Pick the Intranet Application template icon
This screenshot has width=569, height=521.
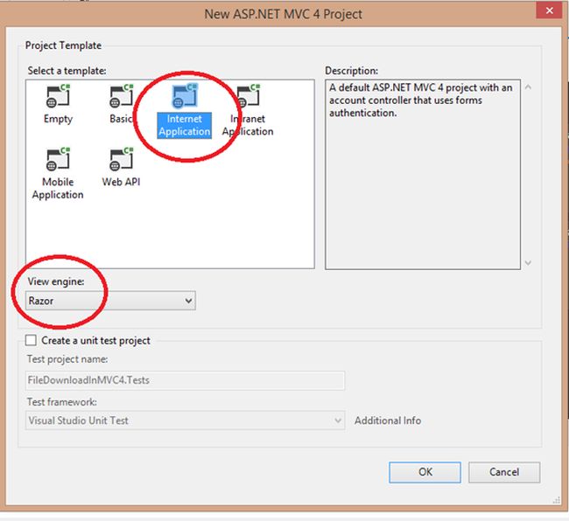coord(249,96)
